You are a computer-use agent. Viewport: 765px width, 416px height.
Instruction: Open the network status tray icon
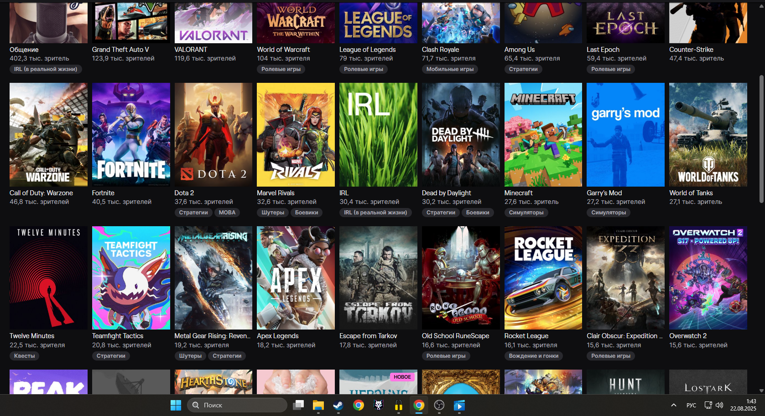click(708, 405)
